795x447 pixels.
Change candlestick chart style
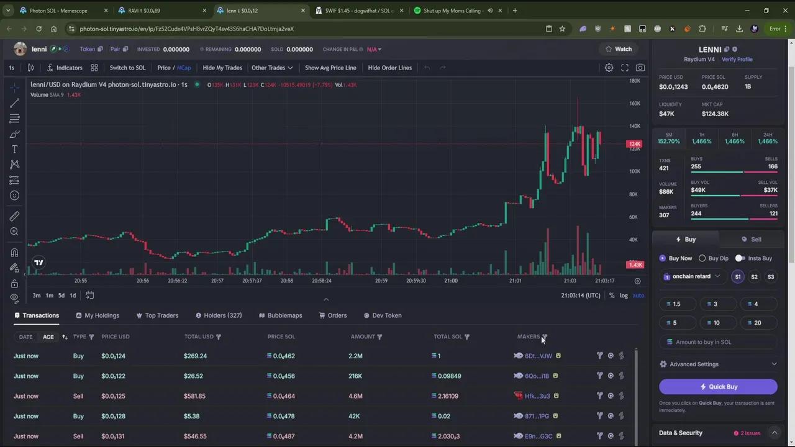pos(30,68)
